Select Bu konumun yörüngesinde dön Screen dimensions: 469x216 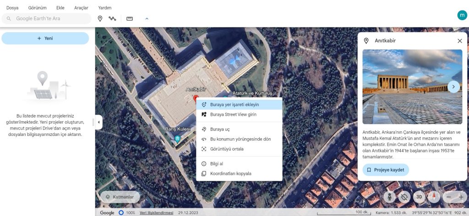pos(239,139)
